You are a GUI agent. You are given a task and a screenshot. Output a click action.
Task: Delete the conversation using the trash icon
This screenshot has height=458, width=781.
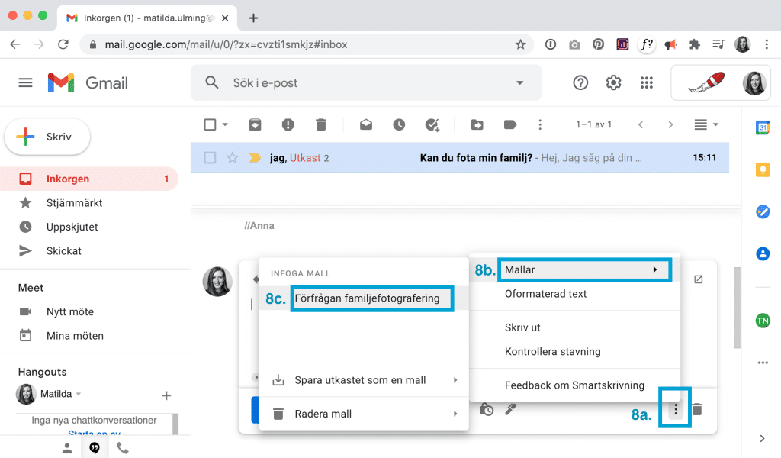point(320,124)
